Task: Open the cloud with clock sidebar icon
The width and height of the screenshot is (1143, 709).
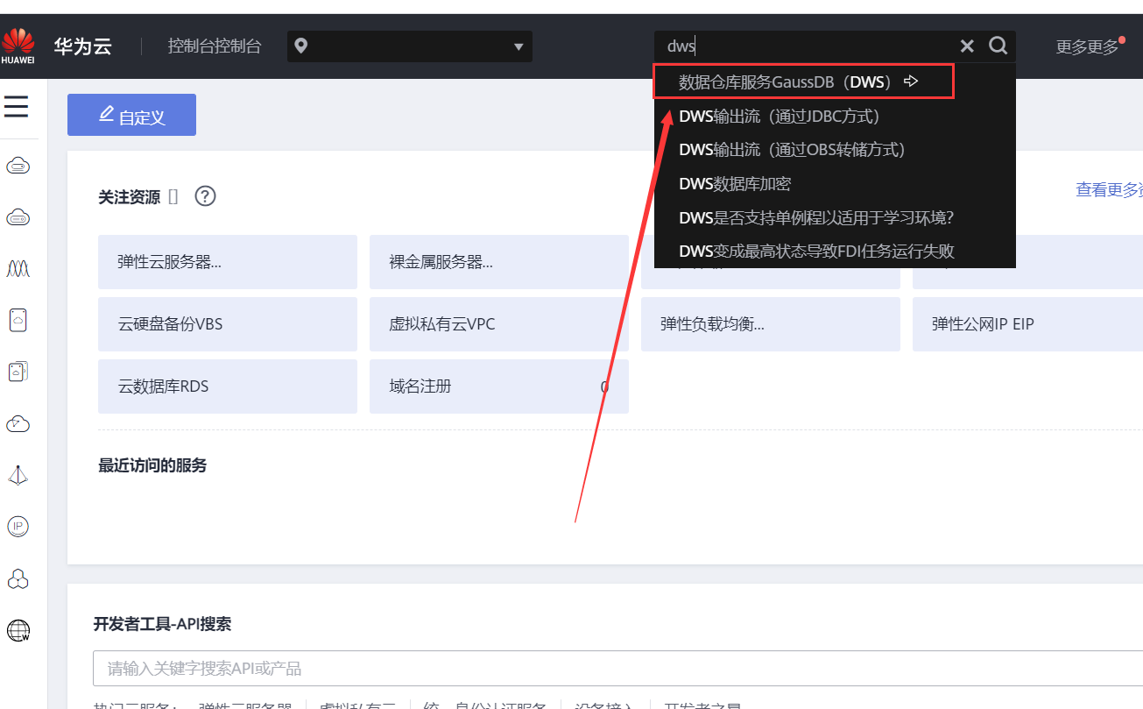Action: (x=18, y=424)
